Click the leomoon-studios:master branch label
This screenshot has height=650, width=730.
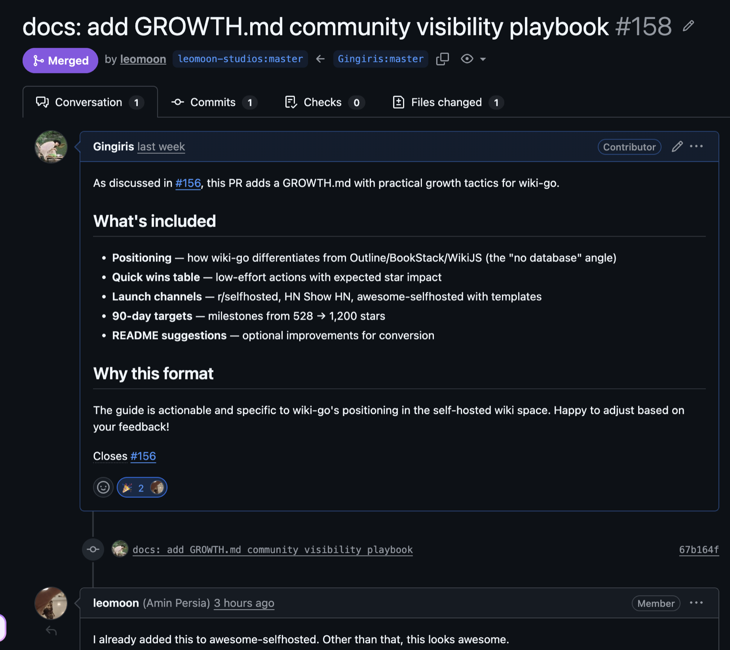(240, 59)
